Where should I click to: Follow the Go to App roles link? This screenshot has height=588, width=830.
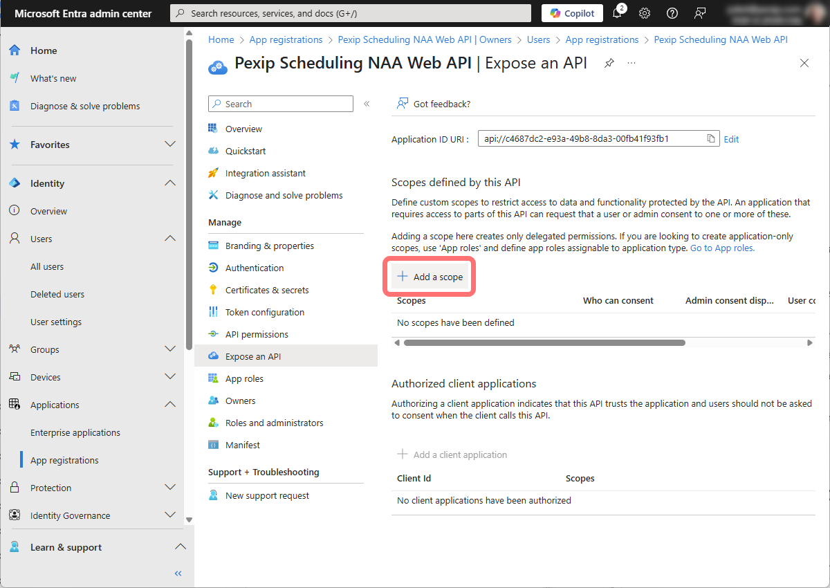point(722,248)
